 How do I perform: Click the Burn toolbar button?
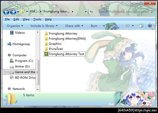94,26
